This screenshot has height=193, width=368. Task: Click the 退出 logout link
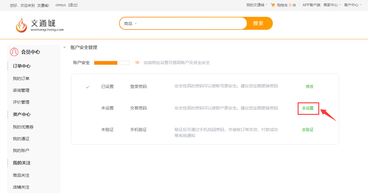(x=73, y=5)
